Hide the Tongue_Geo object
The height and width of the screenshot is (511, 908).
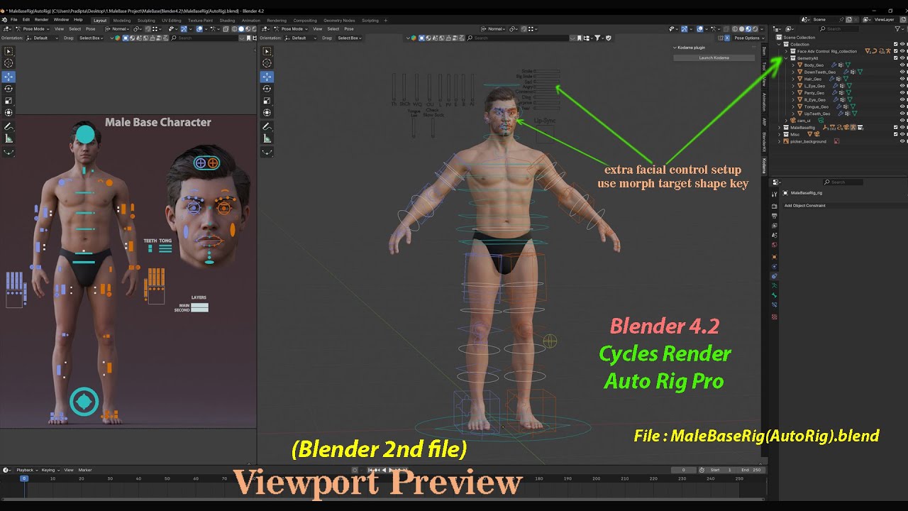coord(902,106)
